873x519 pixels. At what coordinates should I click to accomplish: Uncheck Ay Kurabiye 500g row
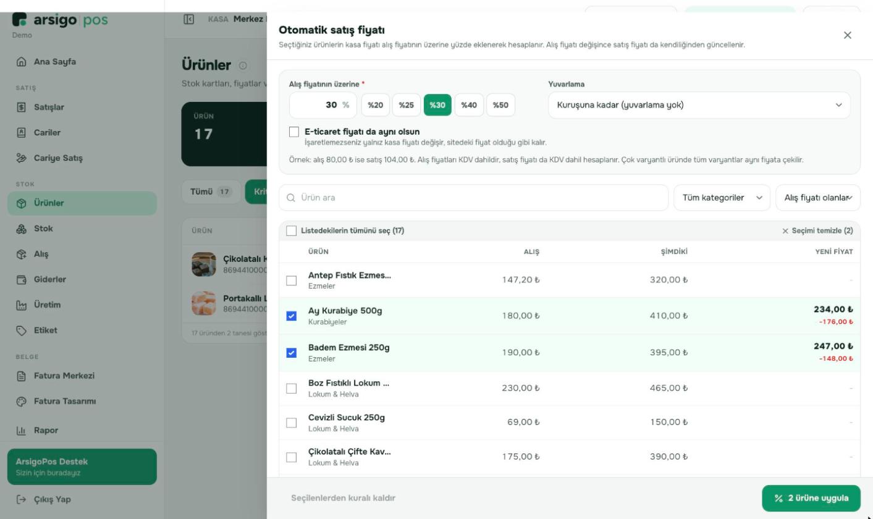pyautogui.click(x=292, y=316)
